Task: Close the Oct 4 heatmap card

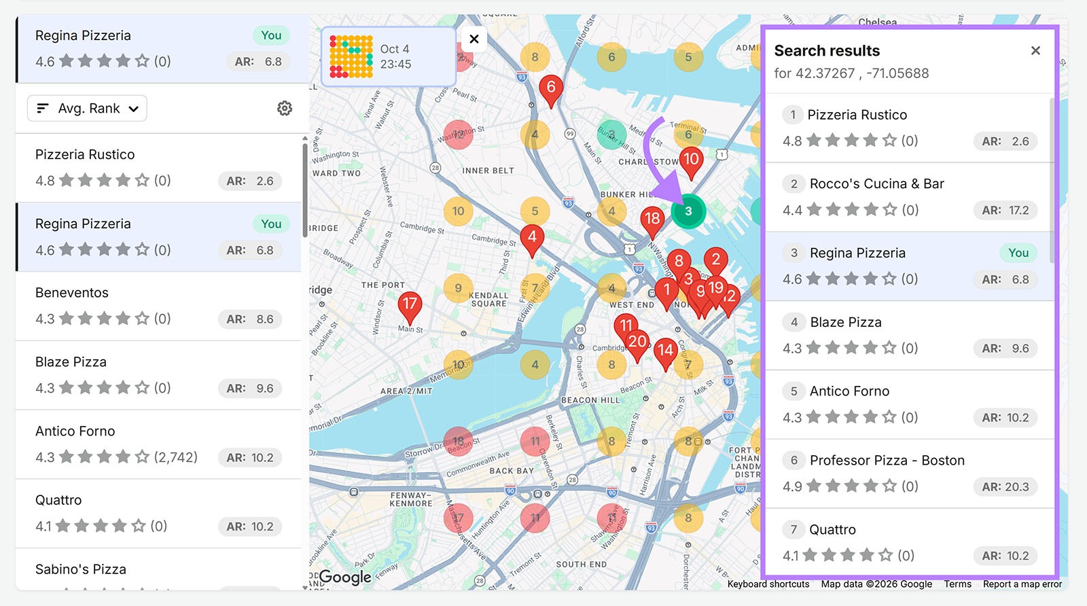Action: tap(474, 39)
